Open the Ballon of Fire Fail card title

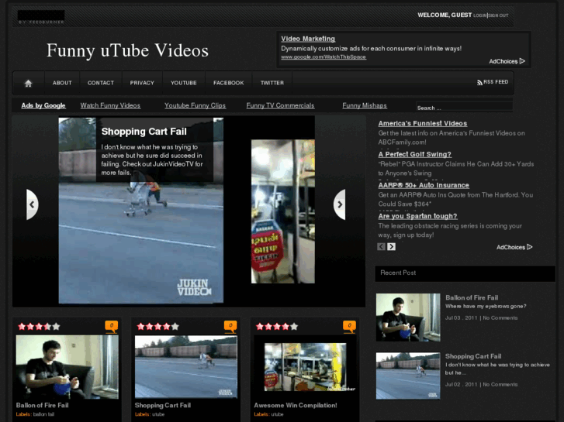(42, 405)
